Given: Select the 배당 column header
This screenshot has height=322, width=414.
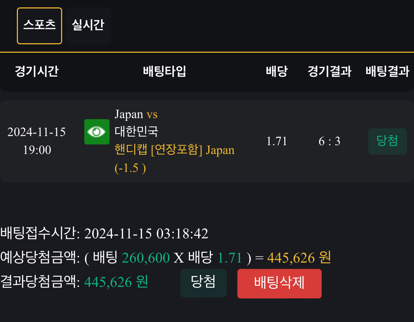Looking at the screenshot, I should (277, 71).
